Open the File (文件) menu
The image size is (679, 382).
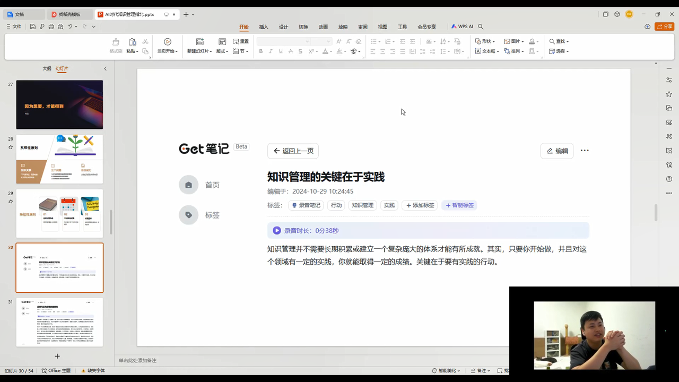pyautogui.click(x=14, y=27)
